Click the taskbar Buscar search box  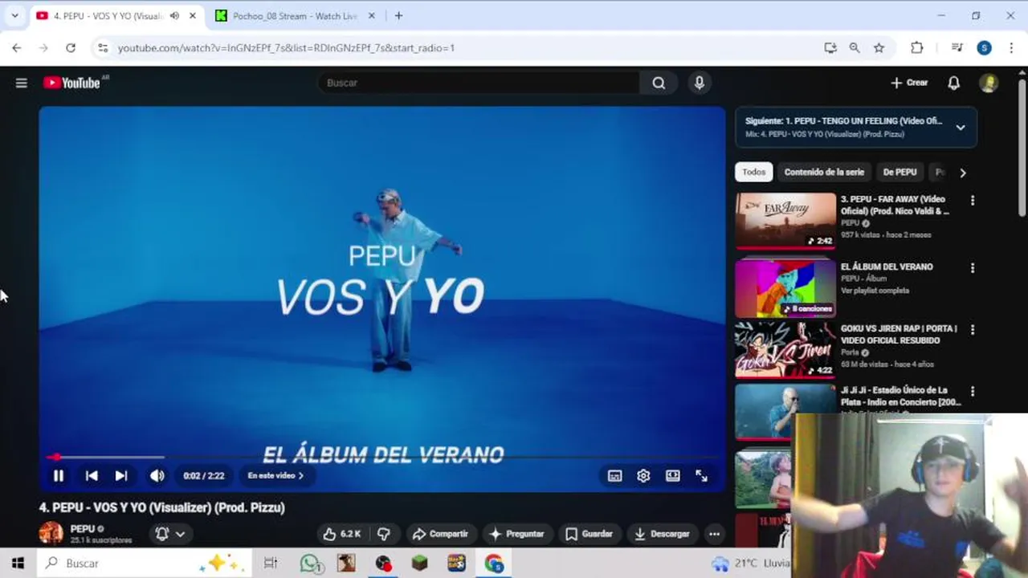pos(145,564)
